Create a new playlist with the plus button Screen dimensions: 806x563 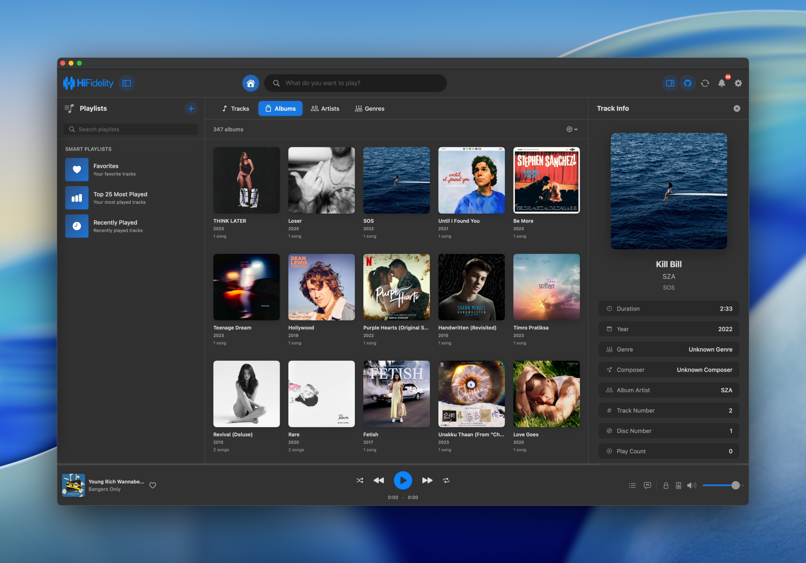191,108
